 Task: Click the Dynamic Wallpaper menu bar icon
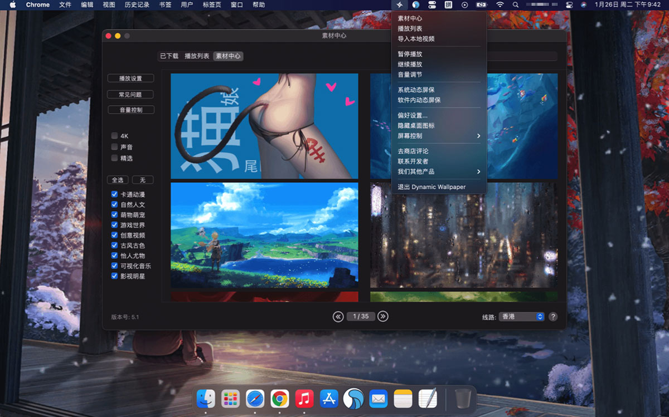(399, 5)
